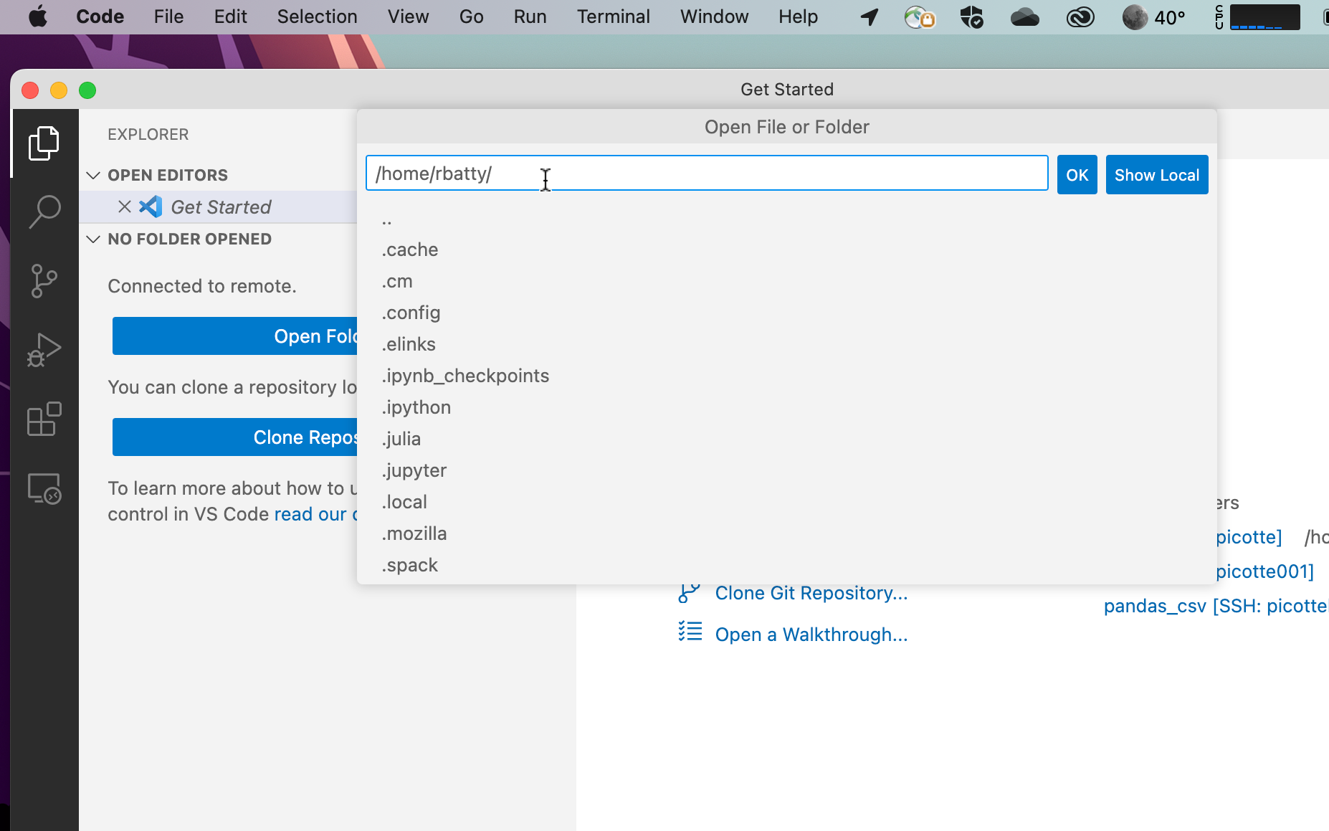1329x831 pixels.
Task: Select the .ipynb_checkpoints folder entry
Action: pos(786,376)
